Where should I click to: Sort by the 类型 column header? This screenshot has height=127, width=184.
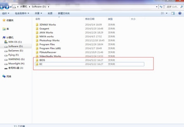[x=110, y=19]
